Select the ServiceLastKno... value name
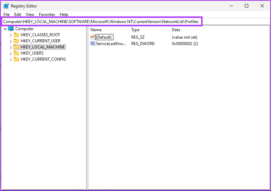The height and width of the screenshot is (191, 271). pyautogui.click(x=111, y=43)
